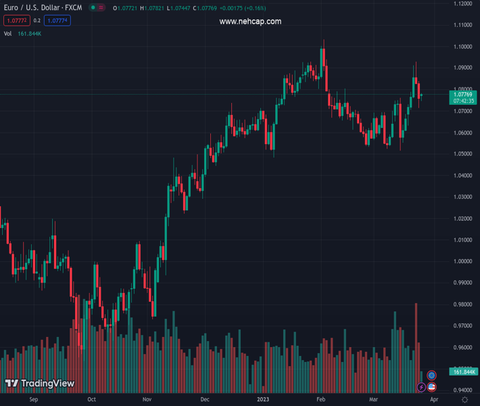Click the TradingView logo

39,384
